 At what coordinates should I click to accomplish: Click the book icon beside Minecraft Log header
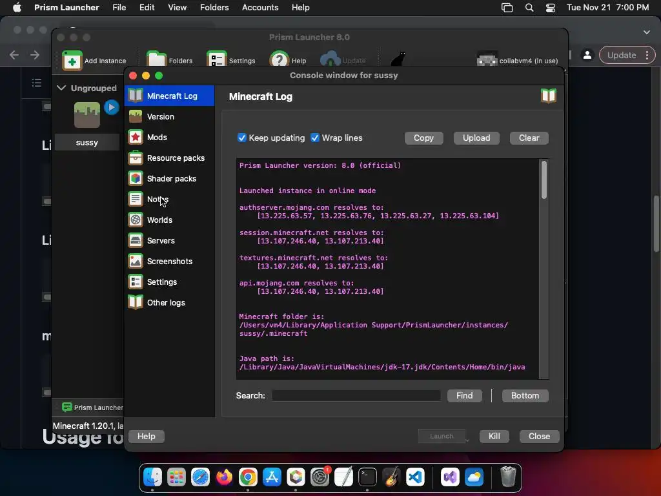pyautogui.click(x=549, y=96)
